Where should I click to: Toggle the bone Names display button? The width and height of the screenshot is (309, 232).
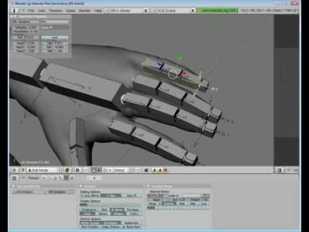(x=103, y=214)
